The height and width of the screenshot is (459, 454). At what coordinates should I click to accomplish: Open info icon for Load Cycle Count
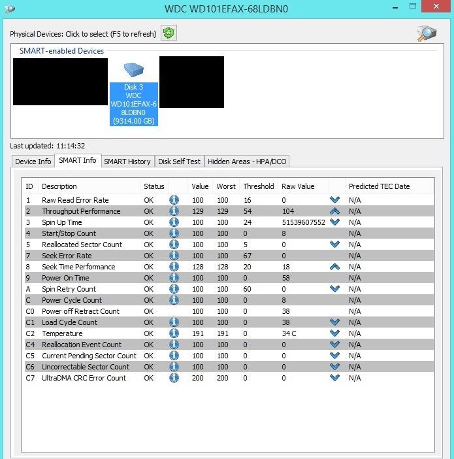[174, 322]
